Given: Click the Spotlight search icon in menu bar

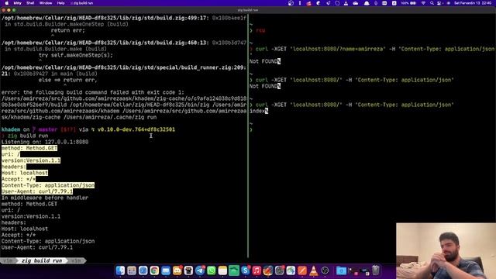Looking at the screenshot, I should tap(432, 3).
